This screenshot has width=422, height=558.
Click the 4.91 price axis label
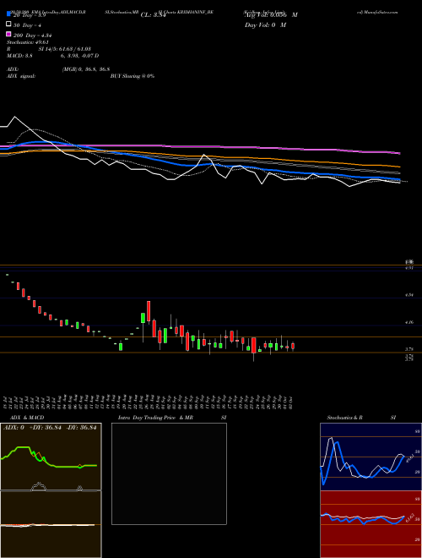tap(409, 268)
